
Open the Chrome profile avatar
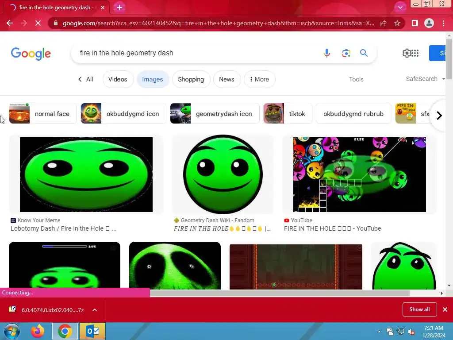tap(429, 23)
